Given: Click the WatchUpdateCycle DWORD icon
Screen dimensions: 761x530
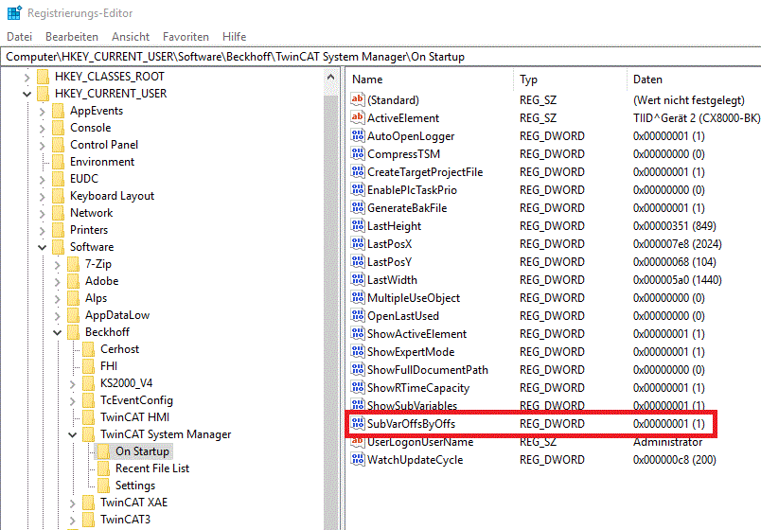Looking at the screenshot, I should pyautogui.click(x=358, y=459).
